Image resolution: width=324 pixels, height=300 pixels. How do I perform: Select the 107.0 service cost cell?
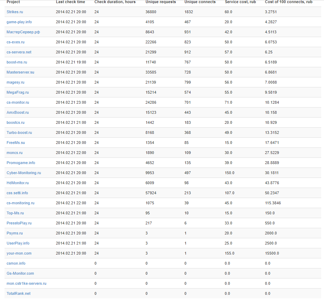coord(230,193)
